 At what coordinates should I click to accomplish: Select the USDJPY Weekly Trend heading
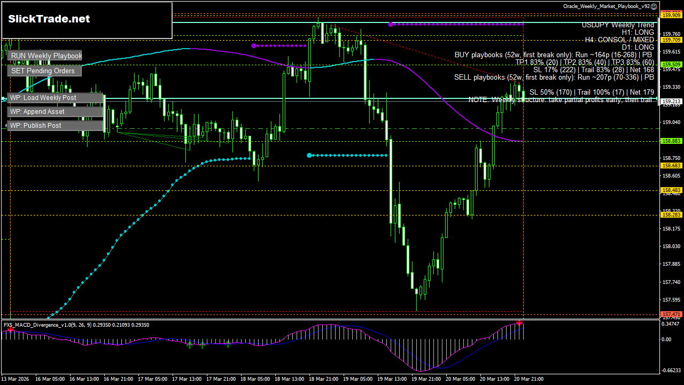(618, 25)
